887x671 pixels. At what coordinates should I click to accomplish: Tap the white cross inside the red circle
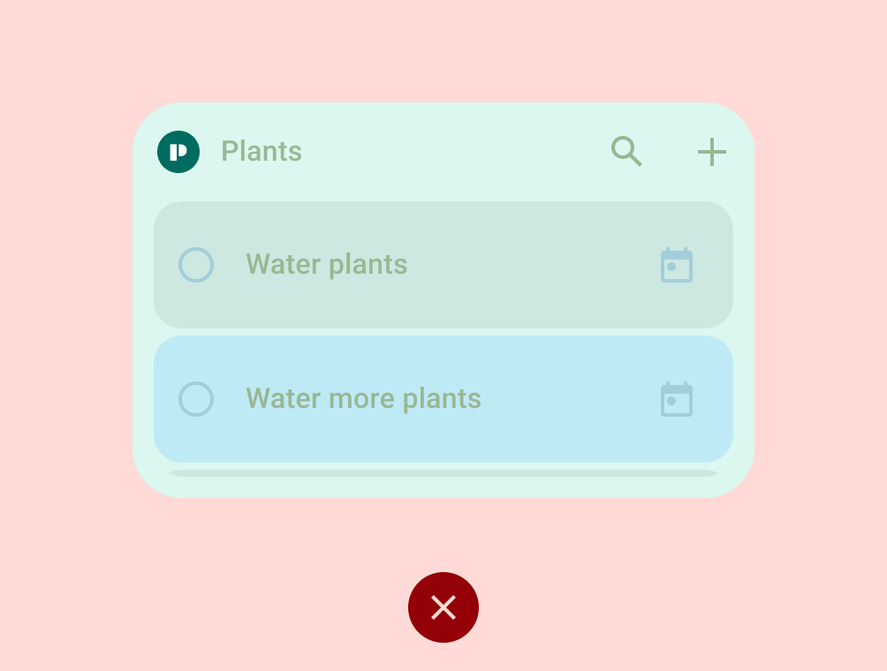point(443,607)
